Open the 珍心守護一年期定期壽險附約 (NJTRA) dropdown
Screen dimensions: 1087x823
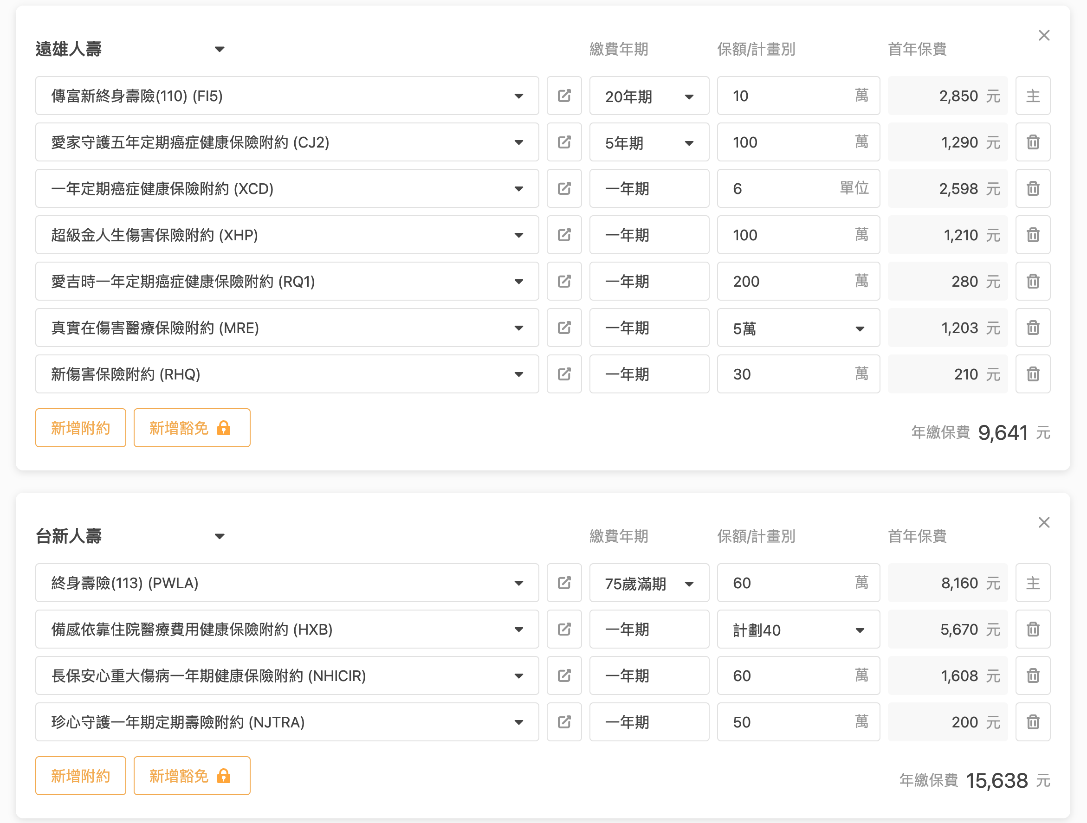(287, 722)
